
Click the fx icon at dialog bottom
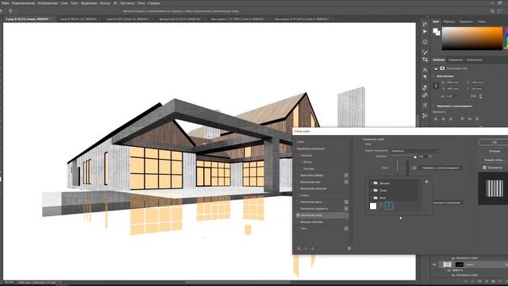(298, 249)
